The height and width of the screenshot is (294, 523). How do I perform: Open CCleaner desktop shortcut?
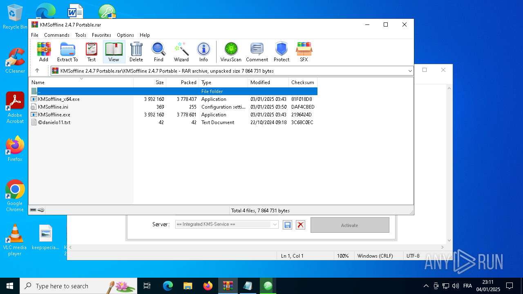[x=15, y=61]
